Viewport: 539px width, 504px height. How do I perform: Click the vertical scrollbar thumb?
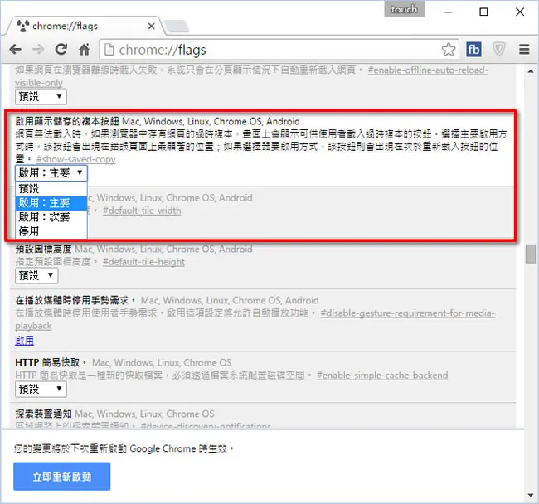tap(531, 254)
